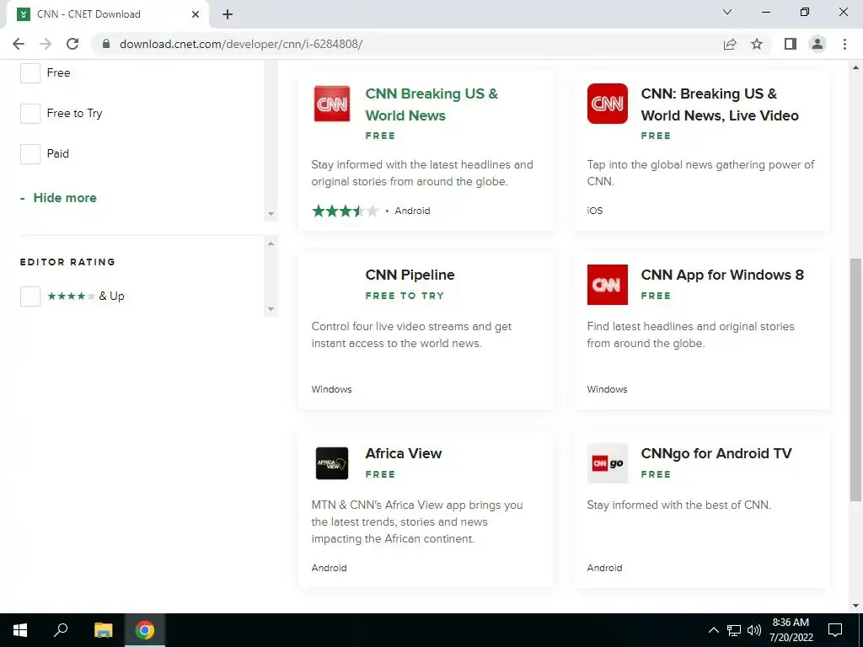Click the page scrollbar up arrow
The height and width of the screenshot is (647, 863).
click(856, 67)
